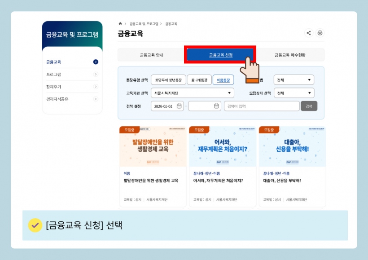Click the print icon beside the page title
The image size is (368, 260).
[320, 33]
